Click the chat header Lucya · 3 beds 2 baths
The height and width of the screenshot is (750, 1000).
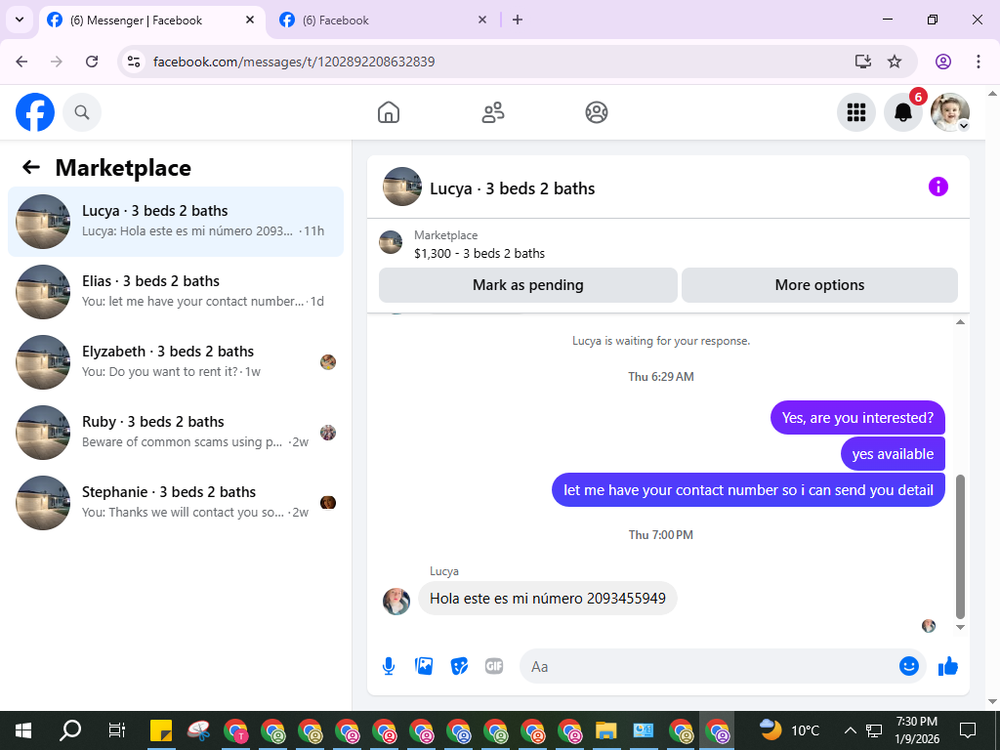coord(512,188)
